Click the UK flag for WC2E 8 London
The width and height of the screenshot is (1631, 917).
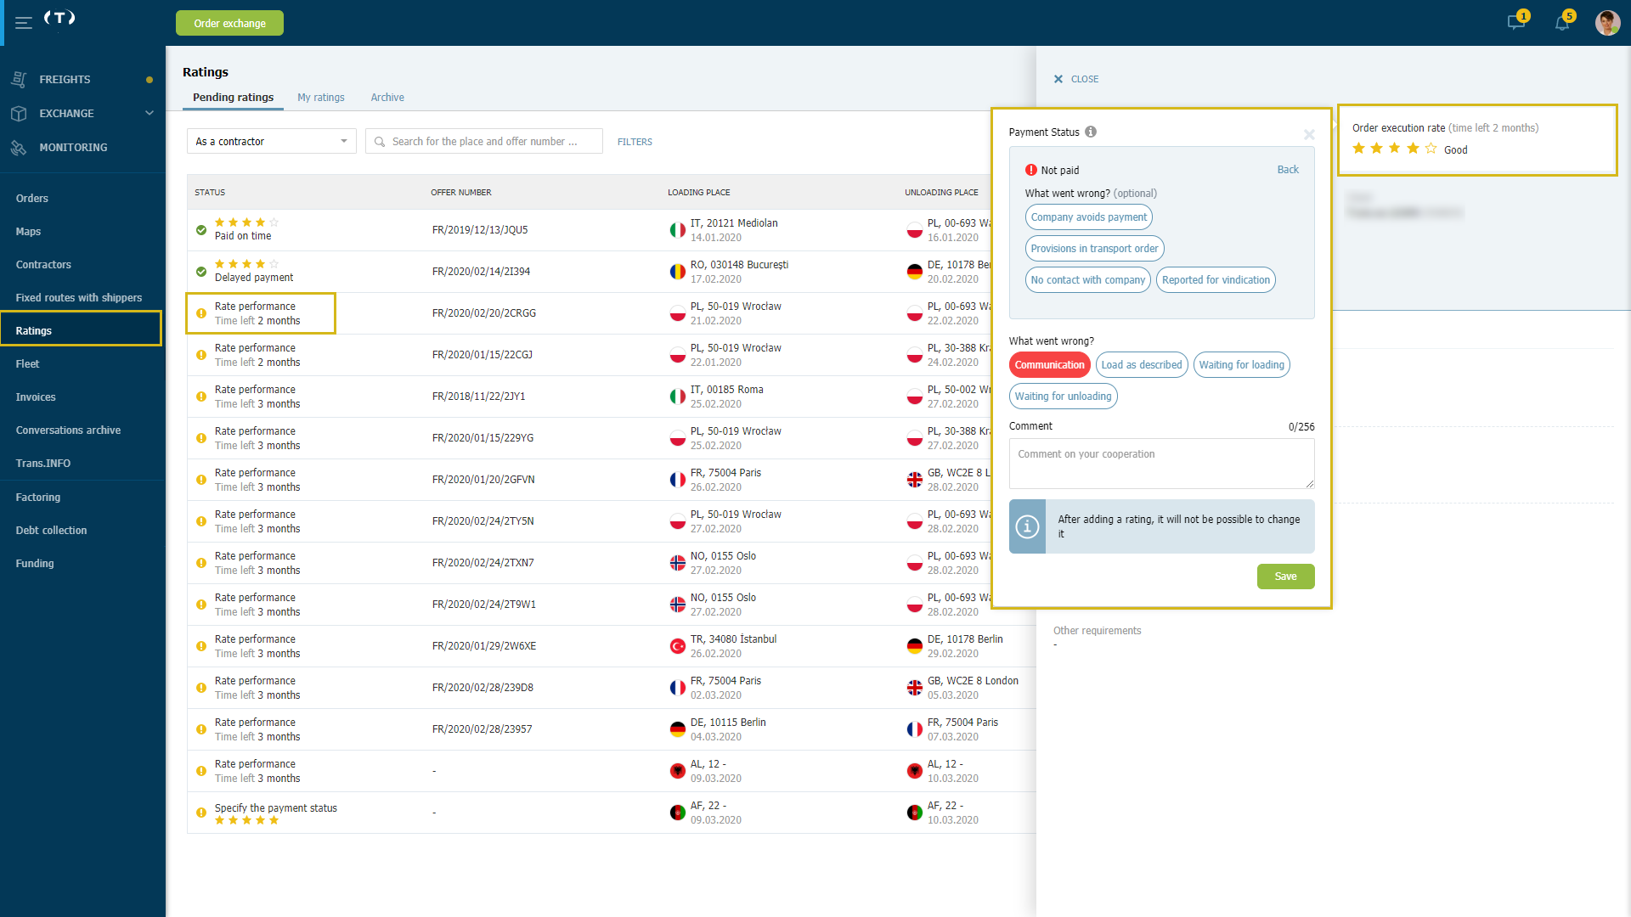click(914, 688)
